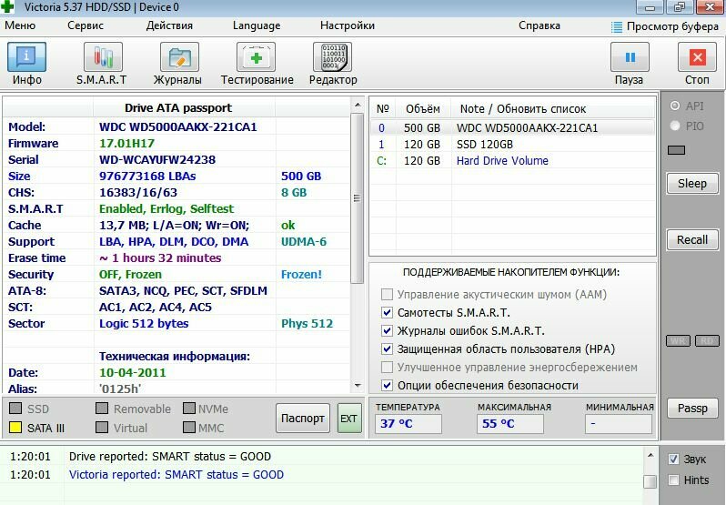Toggle Управление акустическим шумом (AAM) checkbox
The height and width of the screenshot is (505, 726).
387,294
